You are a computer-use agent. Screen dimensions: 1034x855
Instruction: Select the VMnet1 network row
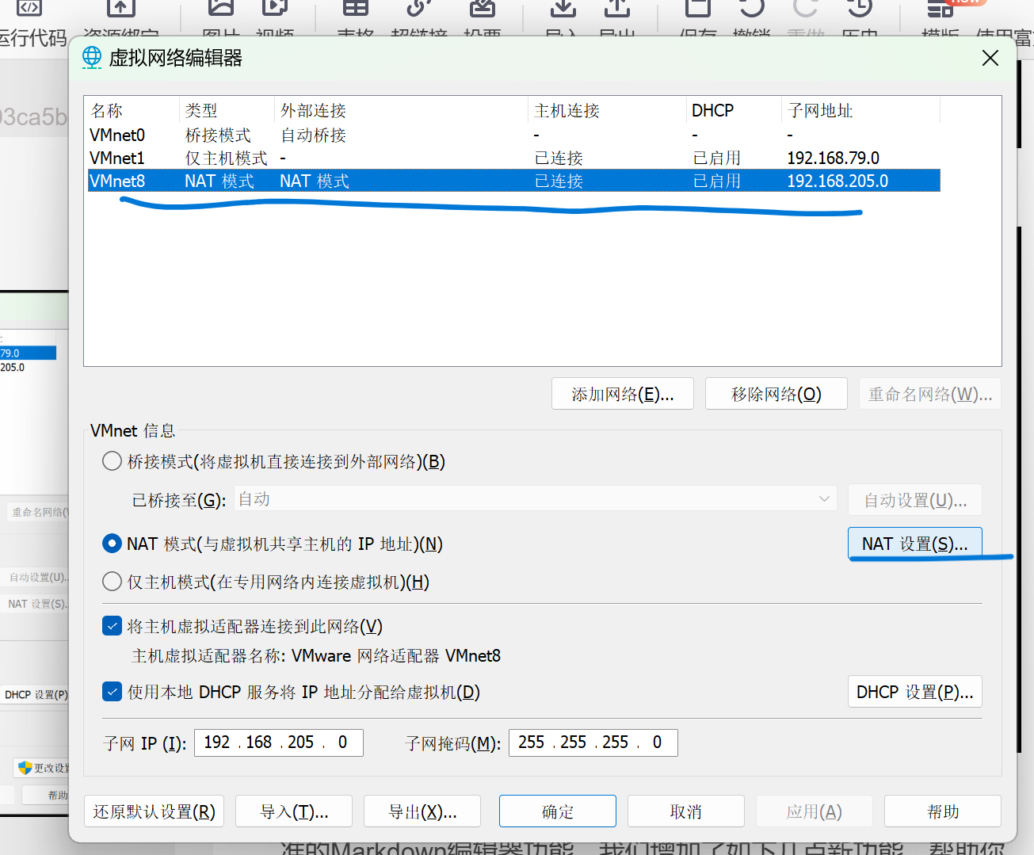(317, 158)
